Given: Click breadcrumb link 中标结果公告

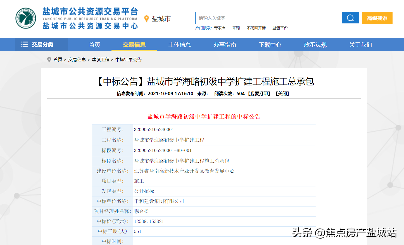Looking at the screenshot, I should (x=129, y=59).
